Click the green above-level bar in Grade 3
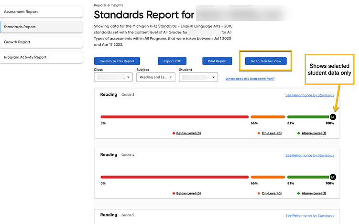 coord(308,117)
